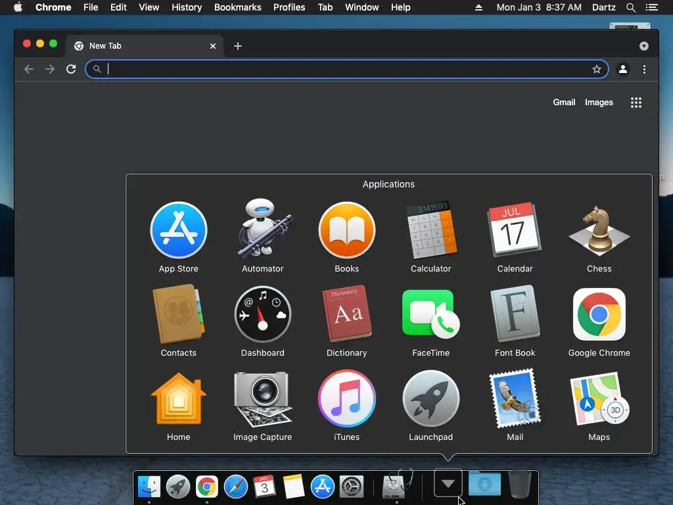Close the New Tab tab
This screenshot has height=505, width=673.
[x=213, y=46]
